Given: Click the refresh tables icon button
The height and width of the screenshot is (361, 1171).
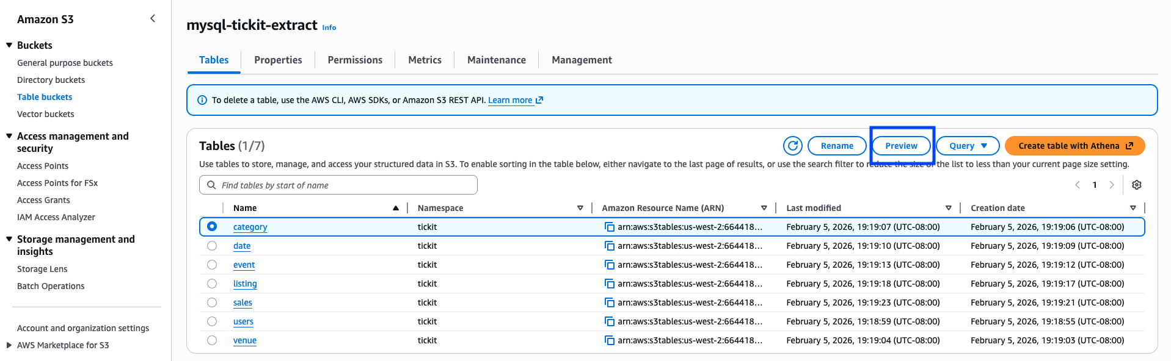Looking at the screenshot, I should pyautogui.click(x=792, y=146).
